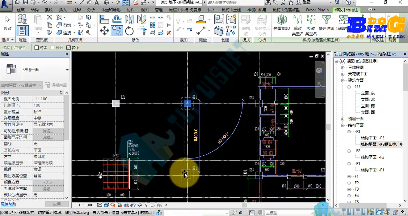Screen dimensions: 408x216
Task: Collapse the 结构平面 tree node
Action: (343, 125)
